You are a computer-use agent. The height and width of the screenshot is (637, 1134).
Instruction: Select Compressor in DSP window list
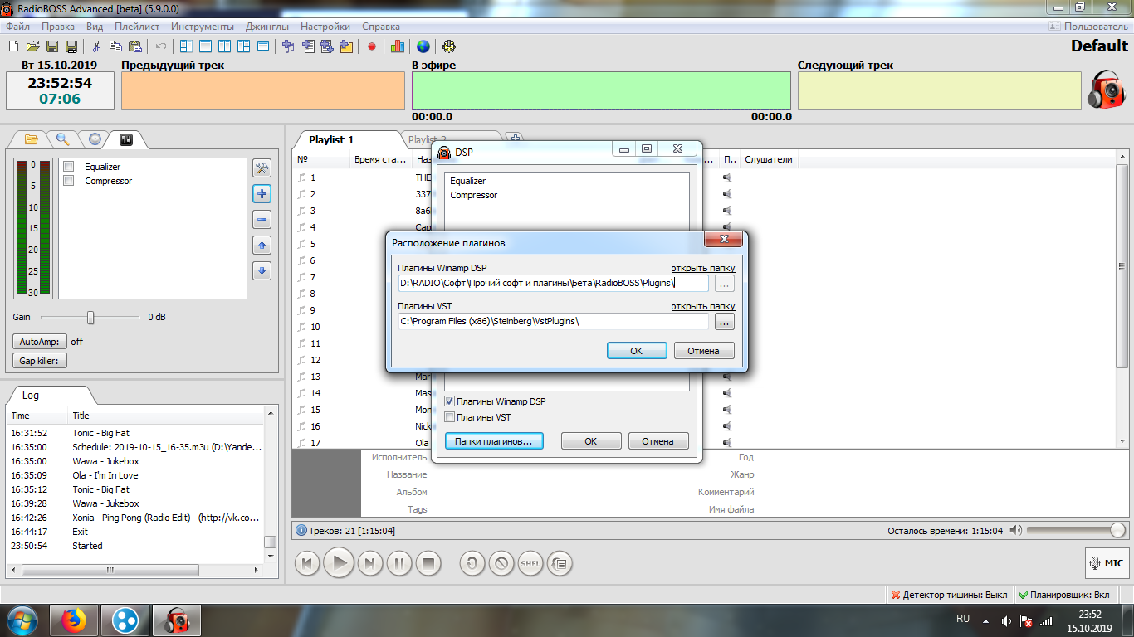coord(474,195)
